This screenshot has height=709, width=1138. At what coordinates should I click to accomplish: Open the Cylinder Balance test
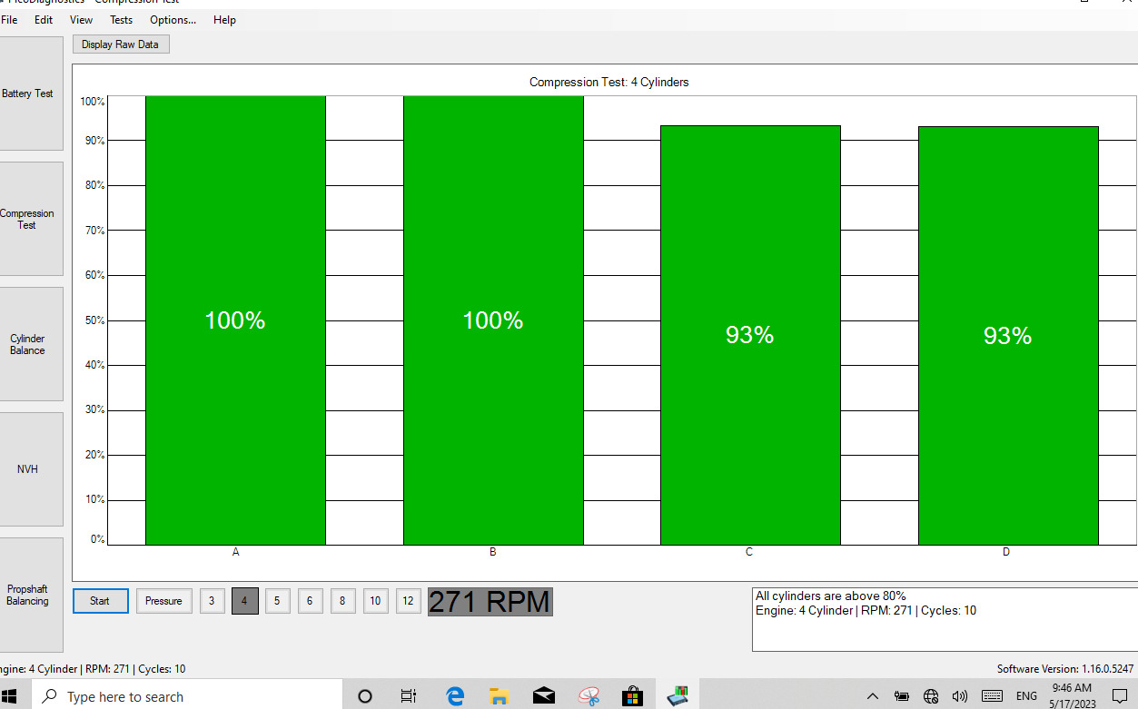click(x=30, y=344)
